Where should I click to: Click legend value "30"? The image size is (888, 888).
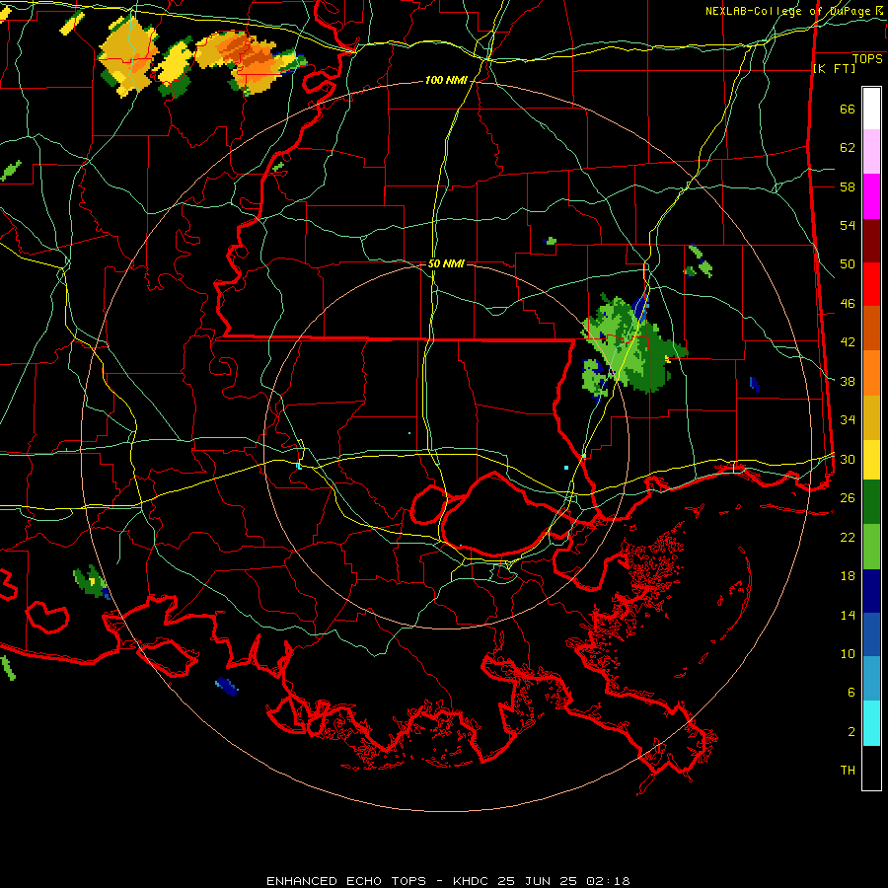848,459
